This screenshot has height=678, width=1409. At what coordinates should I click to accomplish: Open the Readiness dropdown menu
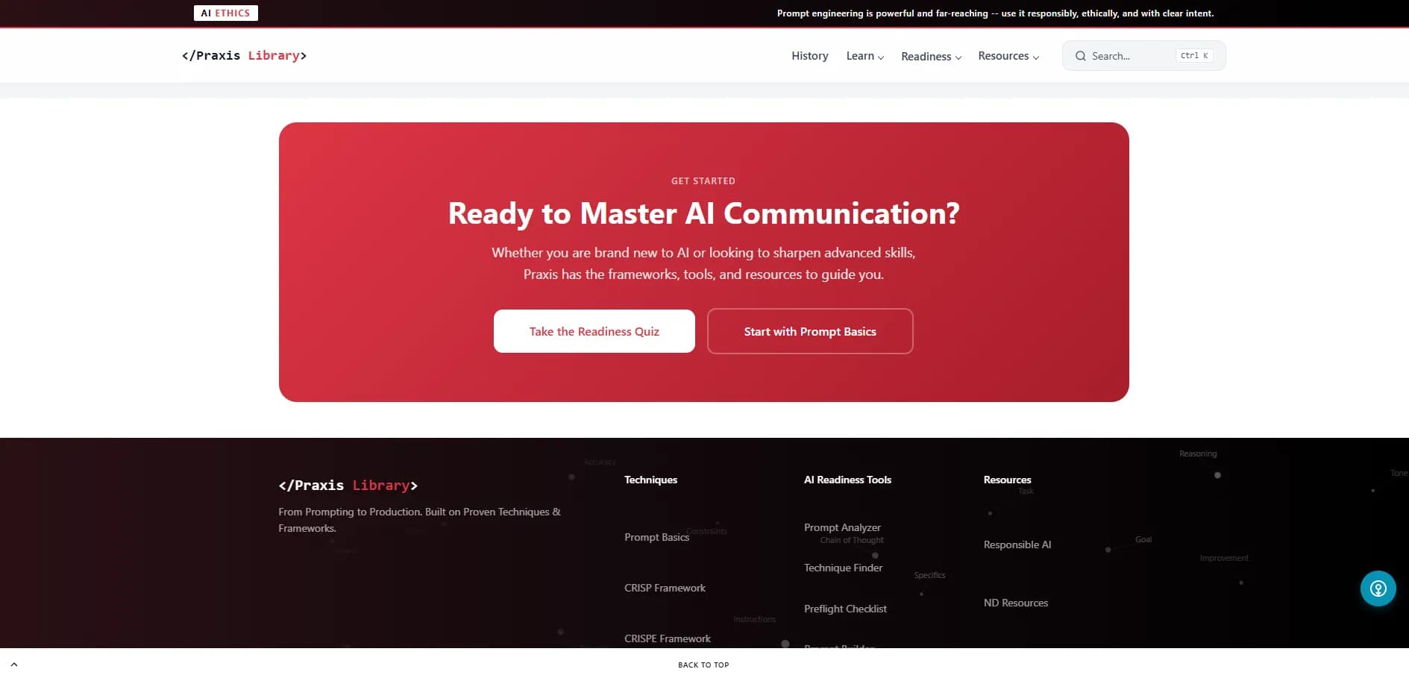tap(930, 57)
